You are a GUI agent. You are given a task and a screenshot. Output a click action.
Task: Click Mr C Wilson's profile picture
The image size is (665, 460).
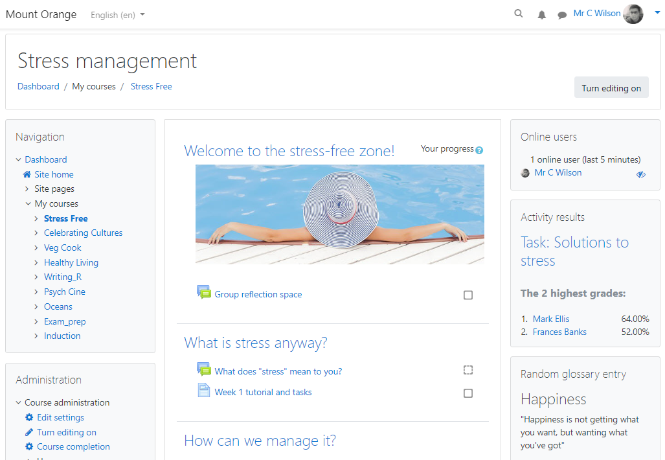pos(633,14)
